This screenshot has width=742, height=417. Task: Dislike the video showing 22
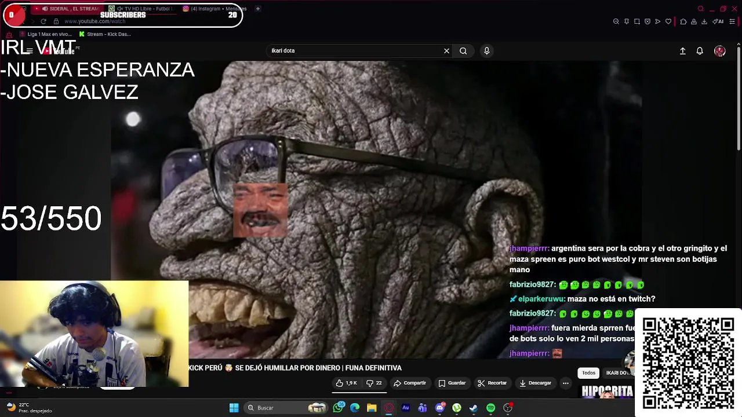coord(374,383)
